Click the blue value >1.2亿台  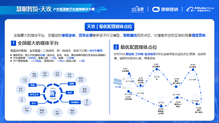pyautogui.click(x=36, y=61)
